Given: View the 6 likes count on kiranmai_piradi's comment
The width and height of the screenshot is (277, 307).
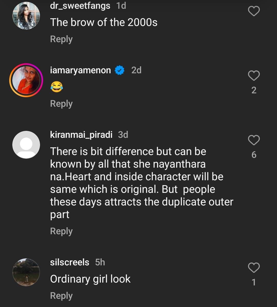Looking at the screenshot, I should [254, 155].
